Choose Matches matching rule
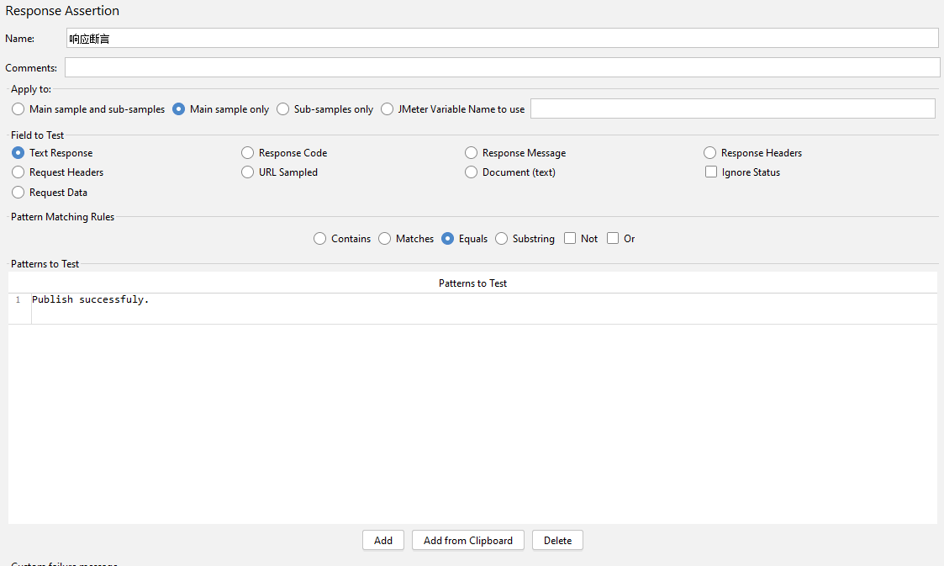944x566 pixels. (x=385, y=239)
